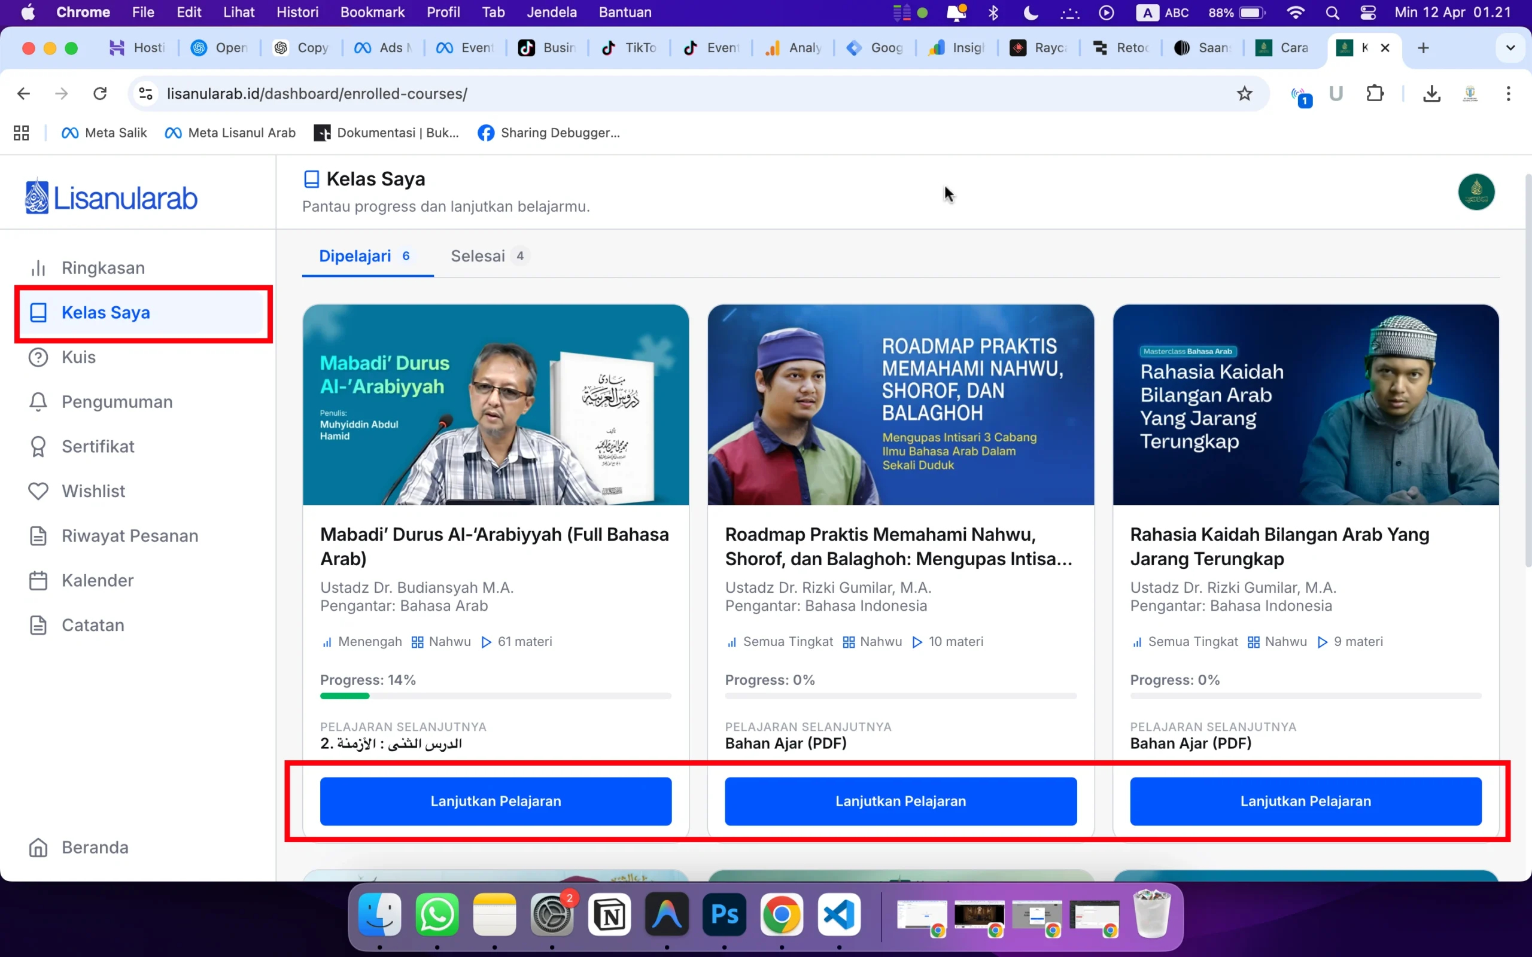Go to Beranda home
1532x957 pixels.
95,847
